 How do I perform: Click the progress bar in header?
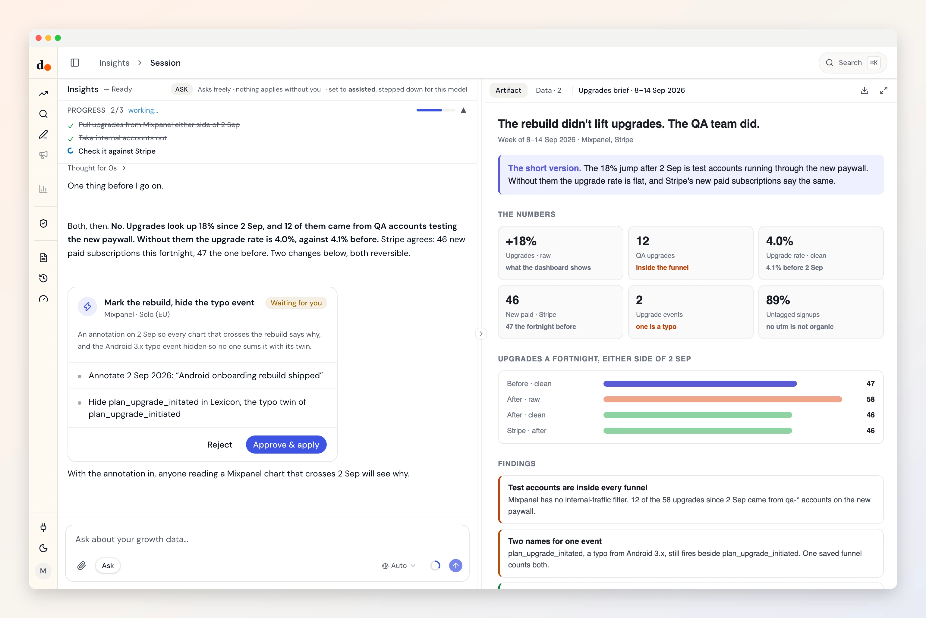435,110
